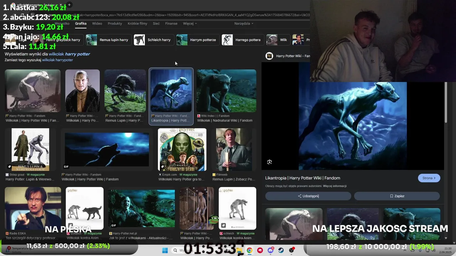Viewport: 456px width, 256px height.
Task: Open Remus Lupin werewolf forest thumbnail
Action: click(125, 91)
